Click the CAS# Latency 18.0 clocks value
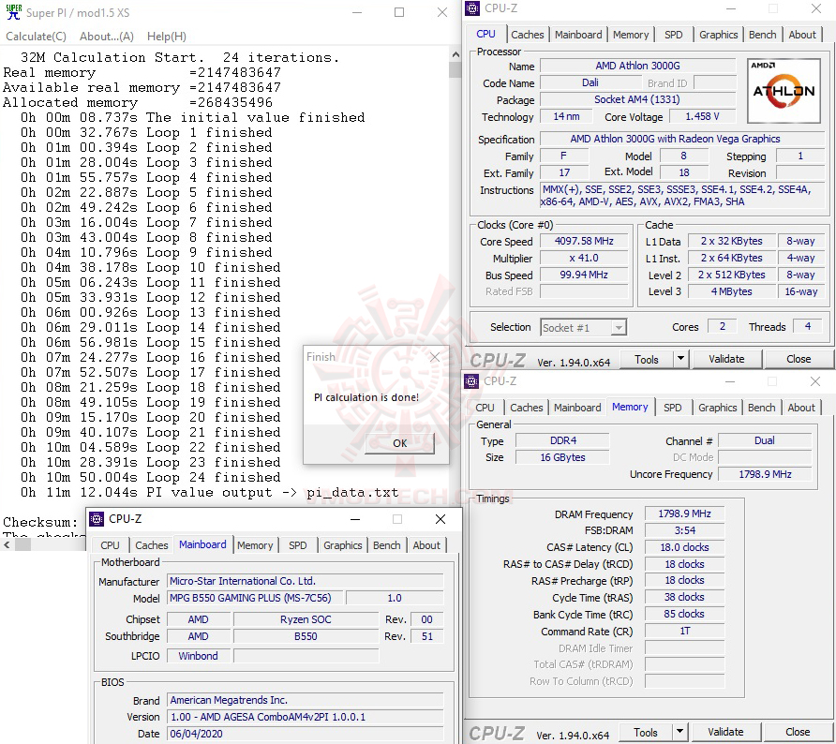The width and height of the screenshot is (836, 744). (x=684, y=547)
